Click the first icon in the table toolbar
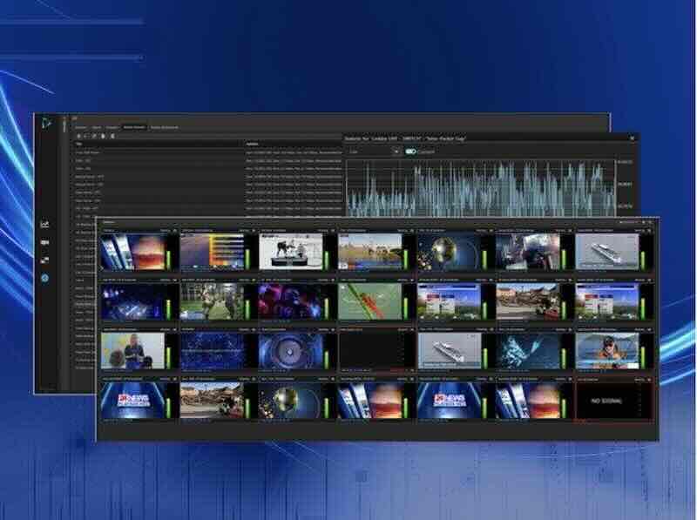Viewport: 697px width, 520px height. [x=79, y=136]
